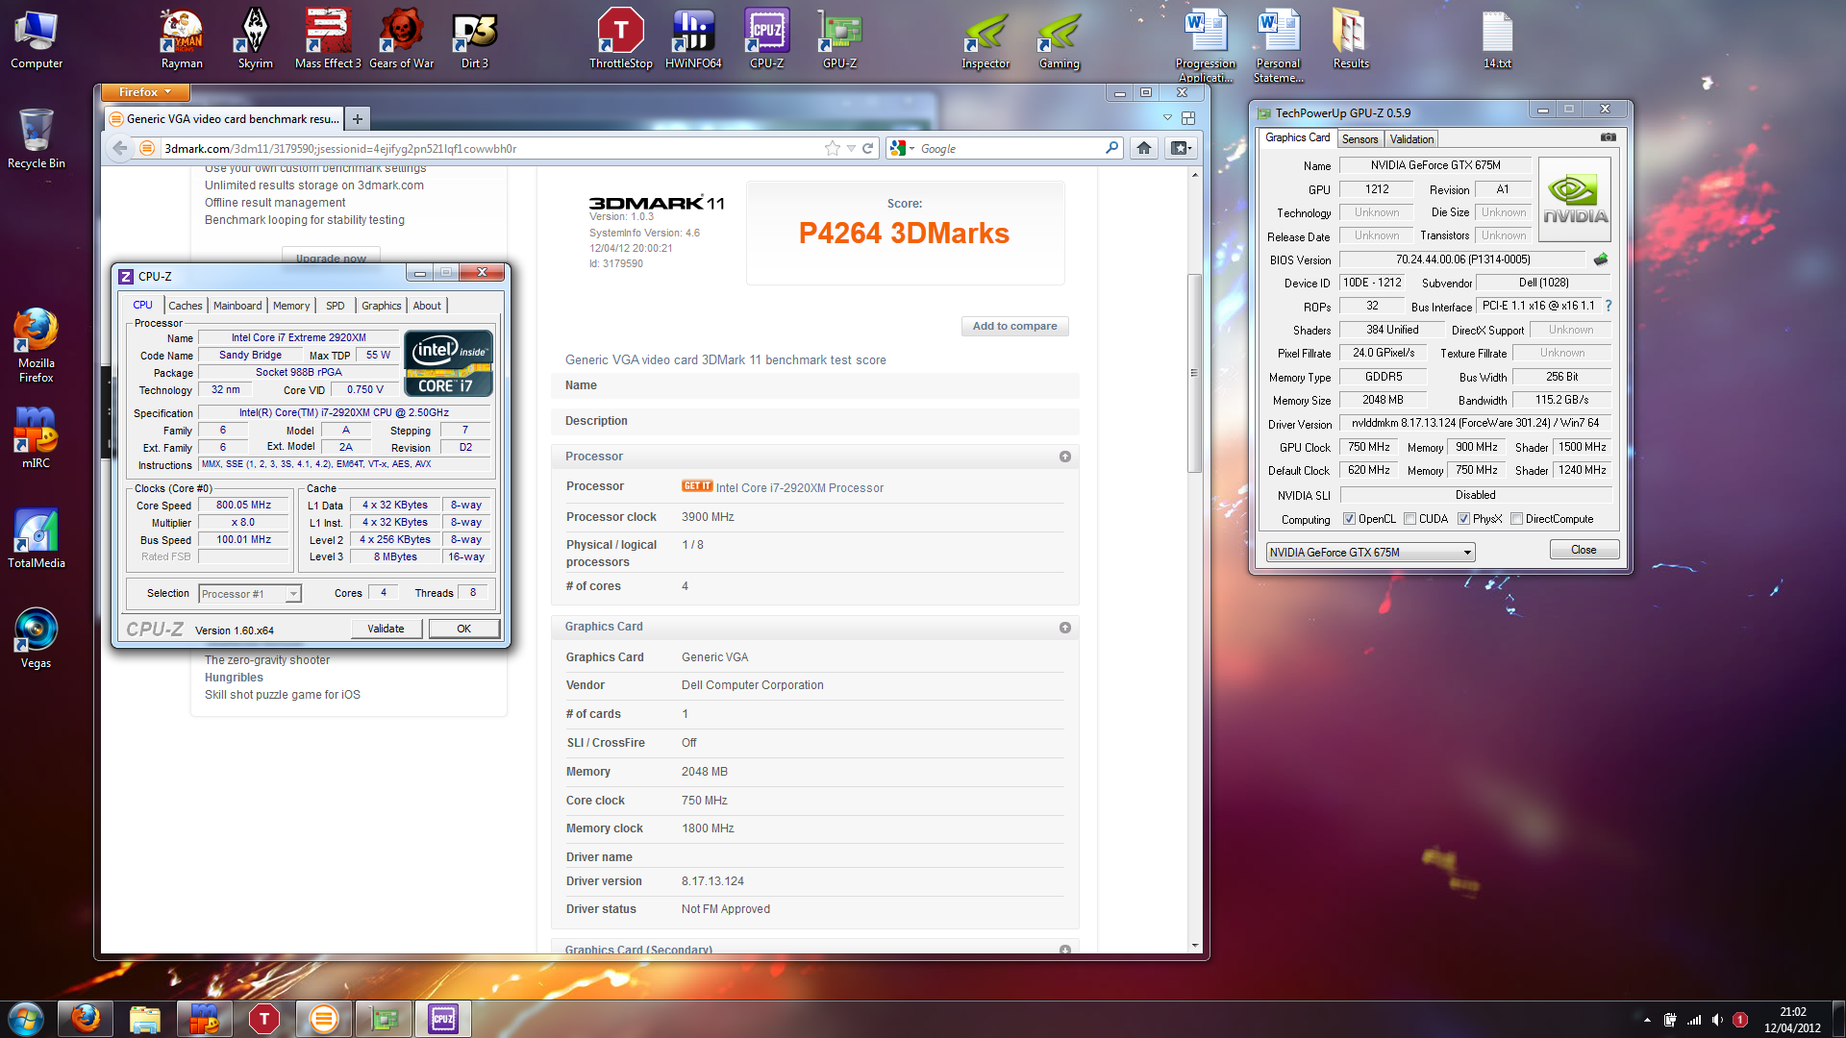Open the About tab in CPU-Z
The height and width of the screenshot is (1038, 1846).
coord(427,306)
